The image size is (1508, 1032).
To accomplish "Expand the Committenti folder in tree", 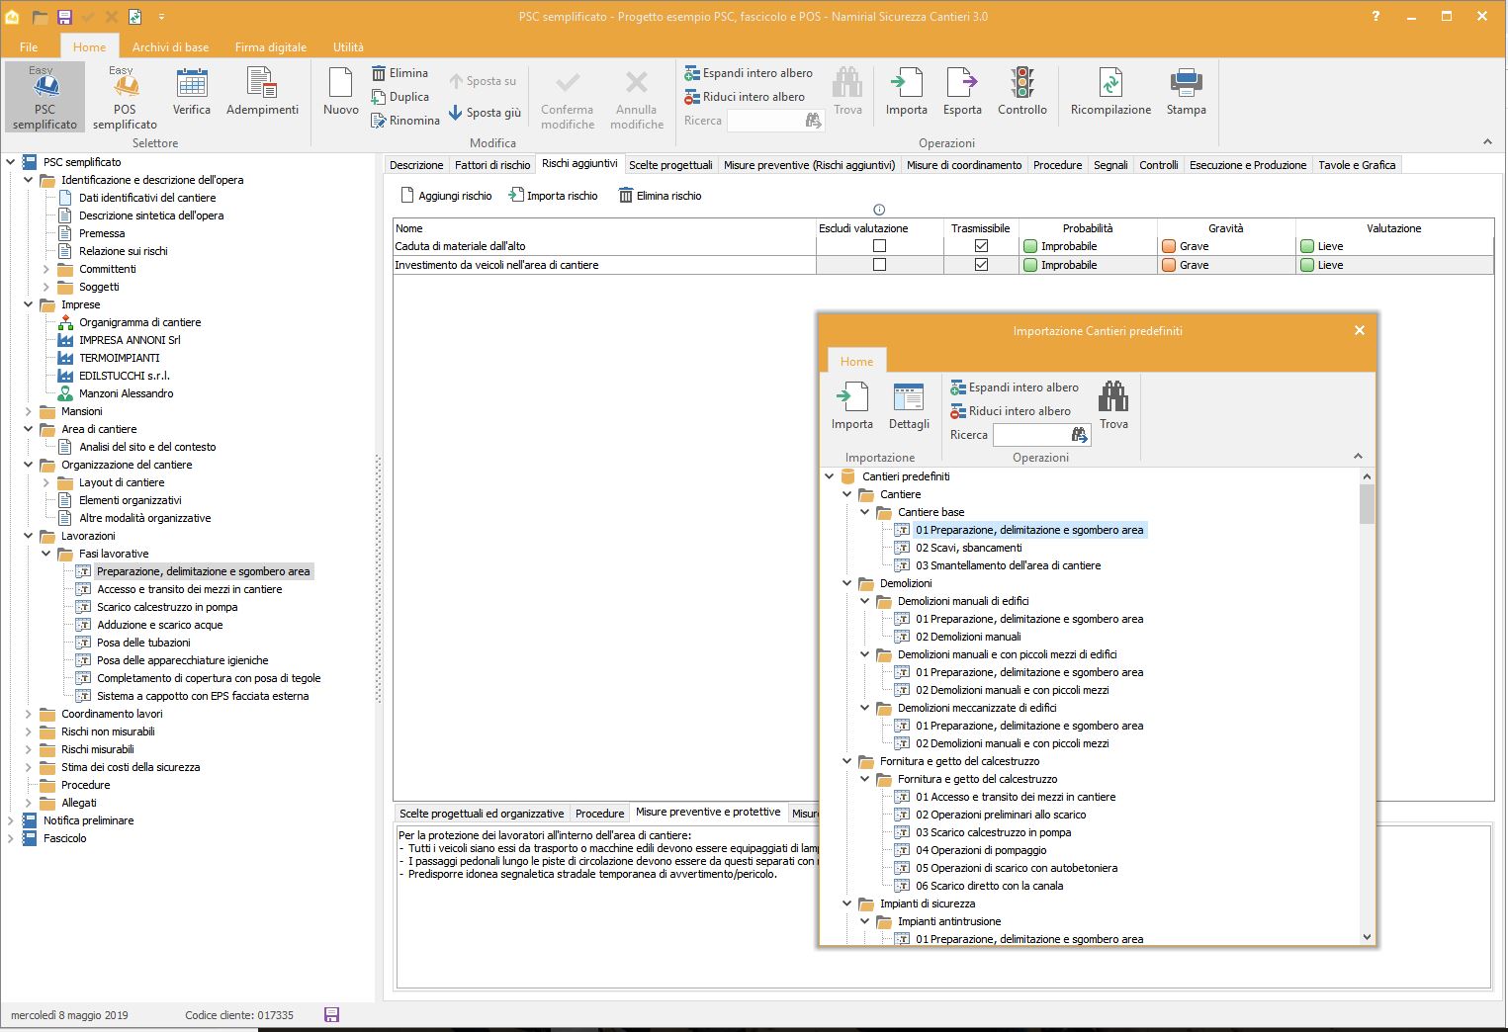I will pos(46,269).
